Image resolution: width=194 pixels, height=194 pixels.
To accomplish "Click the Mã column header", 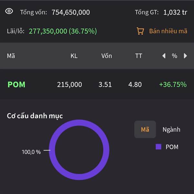I will [11, 56].
